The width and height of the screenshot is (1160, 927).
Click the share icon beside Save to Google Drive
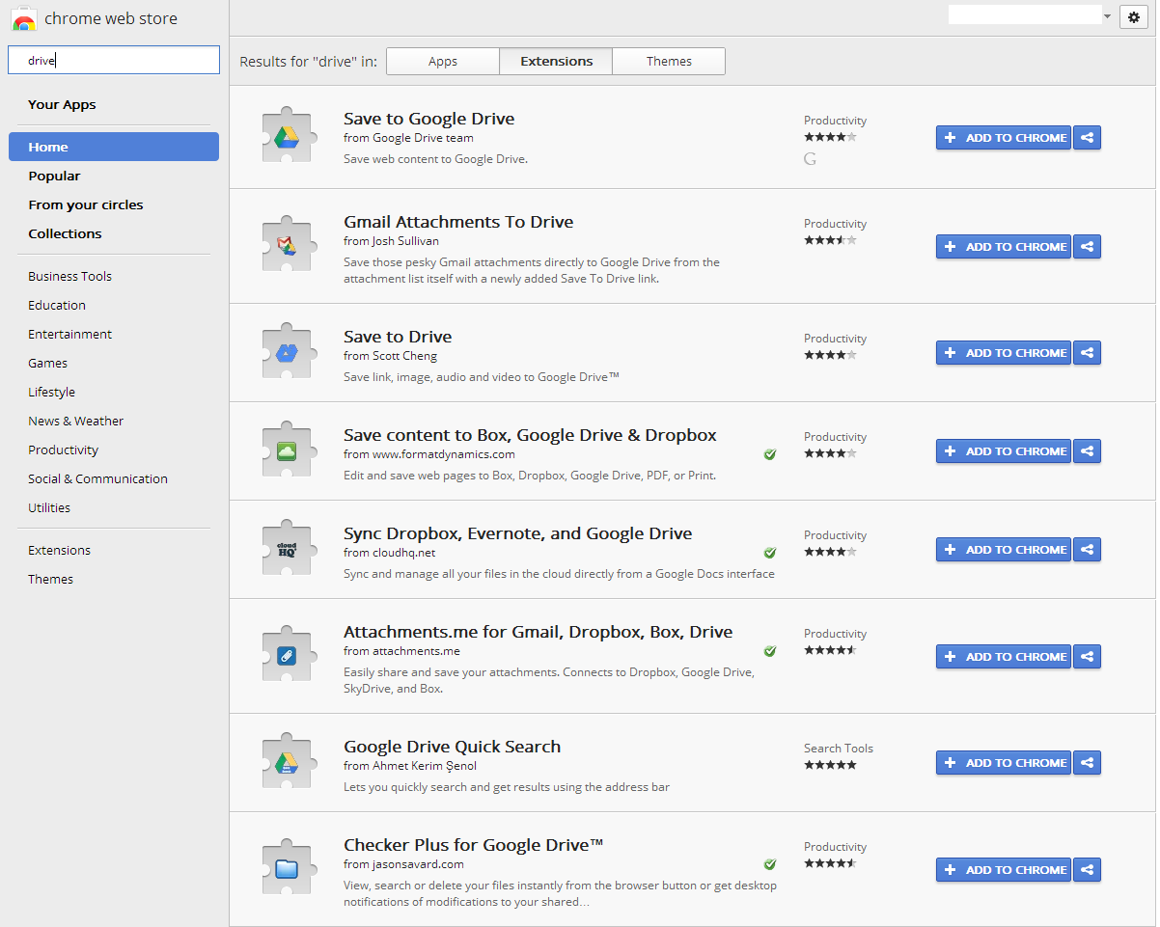coord(1087,137)
